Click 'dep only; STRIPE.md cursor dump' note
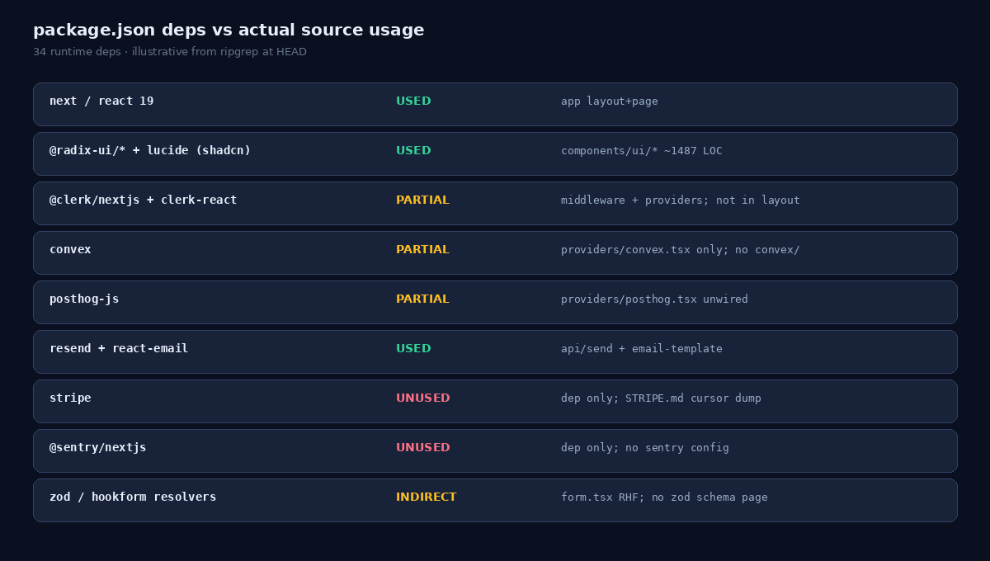Image resolution: width=990 pixels, height=561 pixels. click(x=661, y=398)
